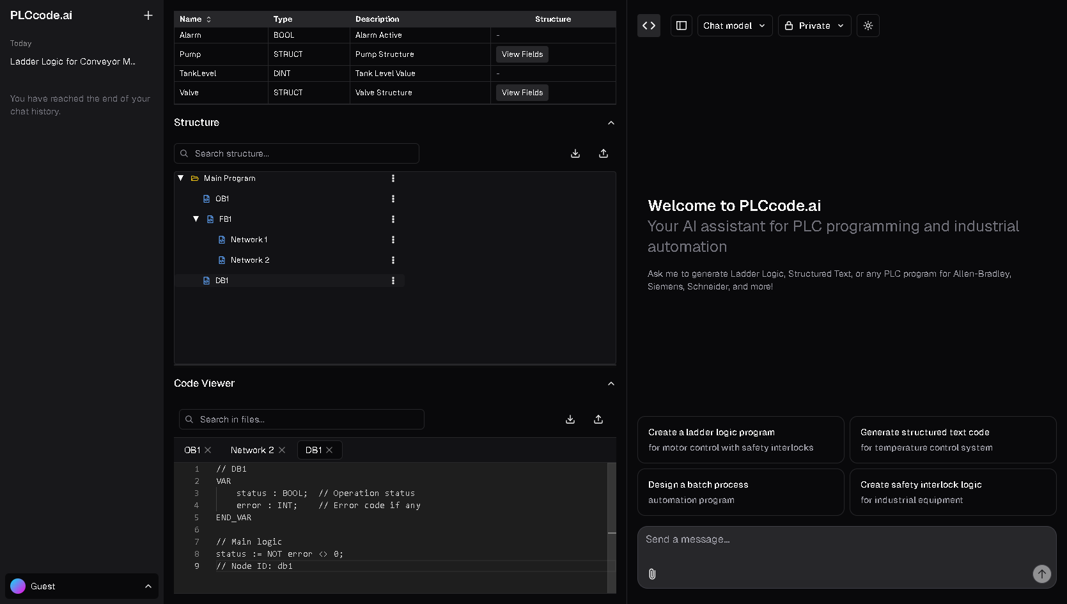Click download icon in Code Viewer
Screen dimensions: 1067x604
(570, 419)
